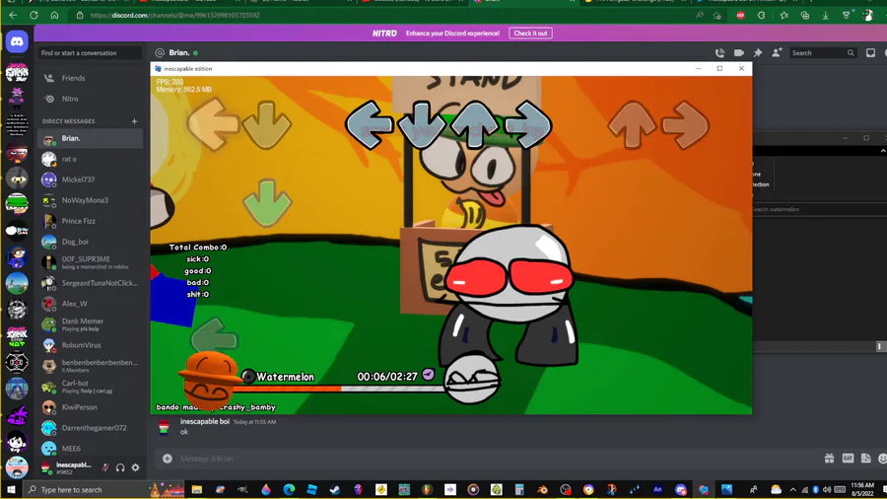The width and height of the screenshot is (887, 499).
Task: Open the DM with Mickel737
Action: point(90,179)
